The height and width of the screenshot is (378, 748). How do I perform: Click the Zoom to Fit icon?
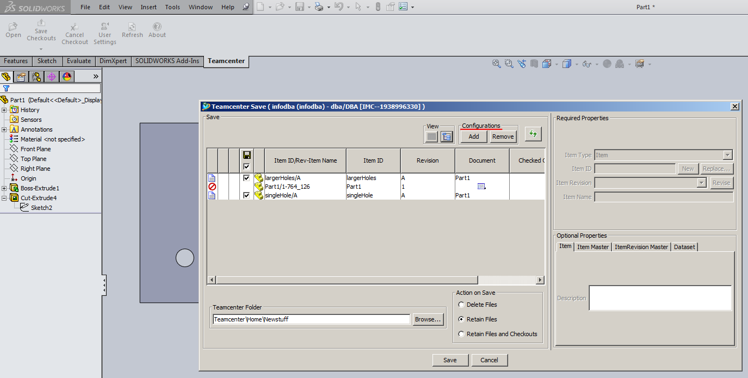[x=497, y=64]
